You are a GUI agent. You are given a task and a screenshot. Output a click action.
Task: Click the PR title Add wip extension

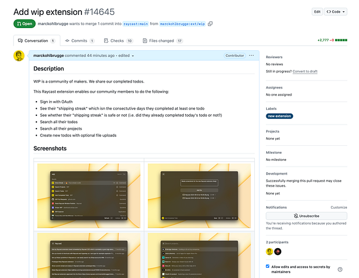click(x=48, y=12)
